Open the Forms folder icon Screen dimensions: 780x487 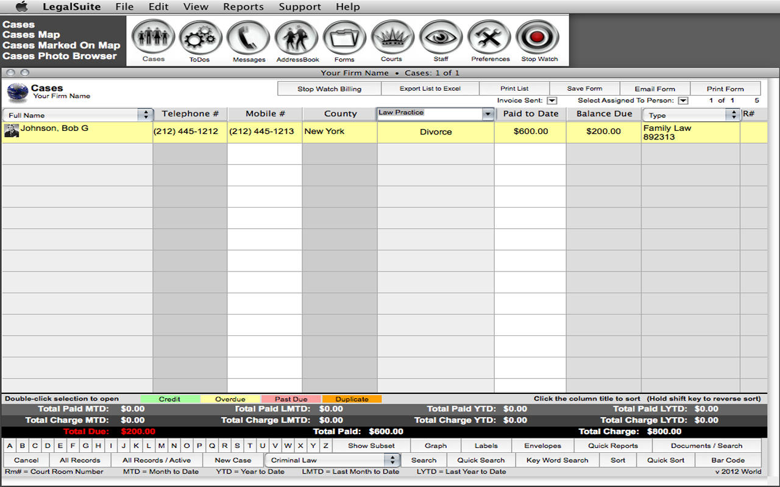pos(344,38)
